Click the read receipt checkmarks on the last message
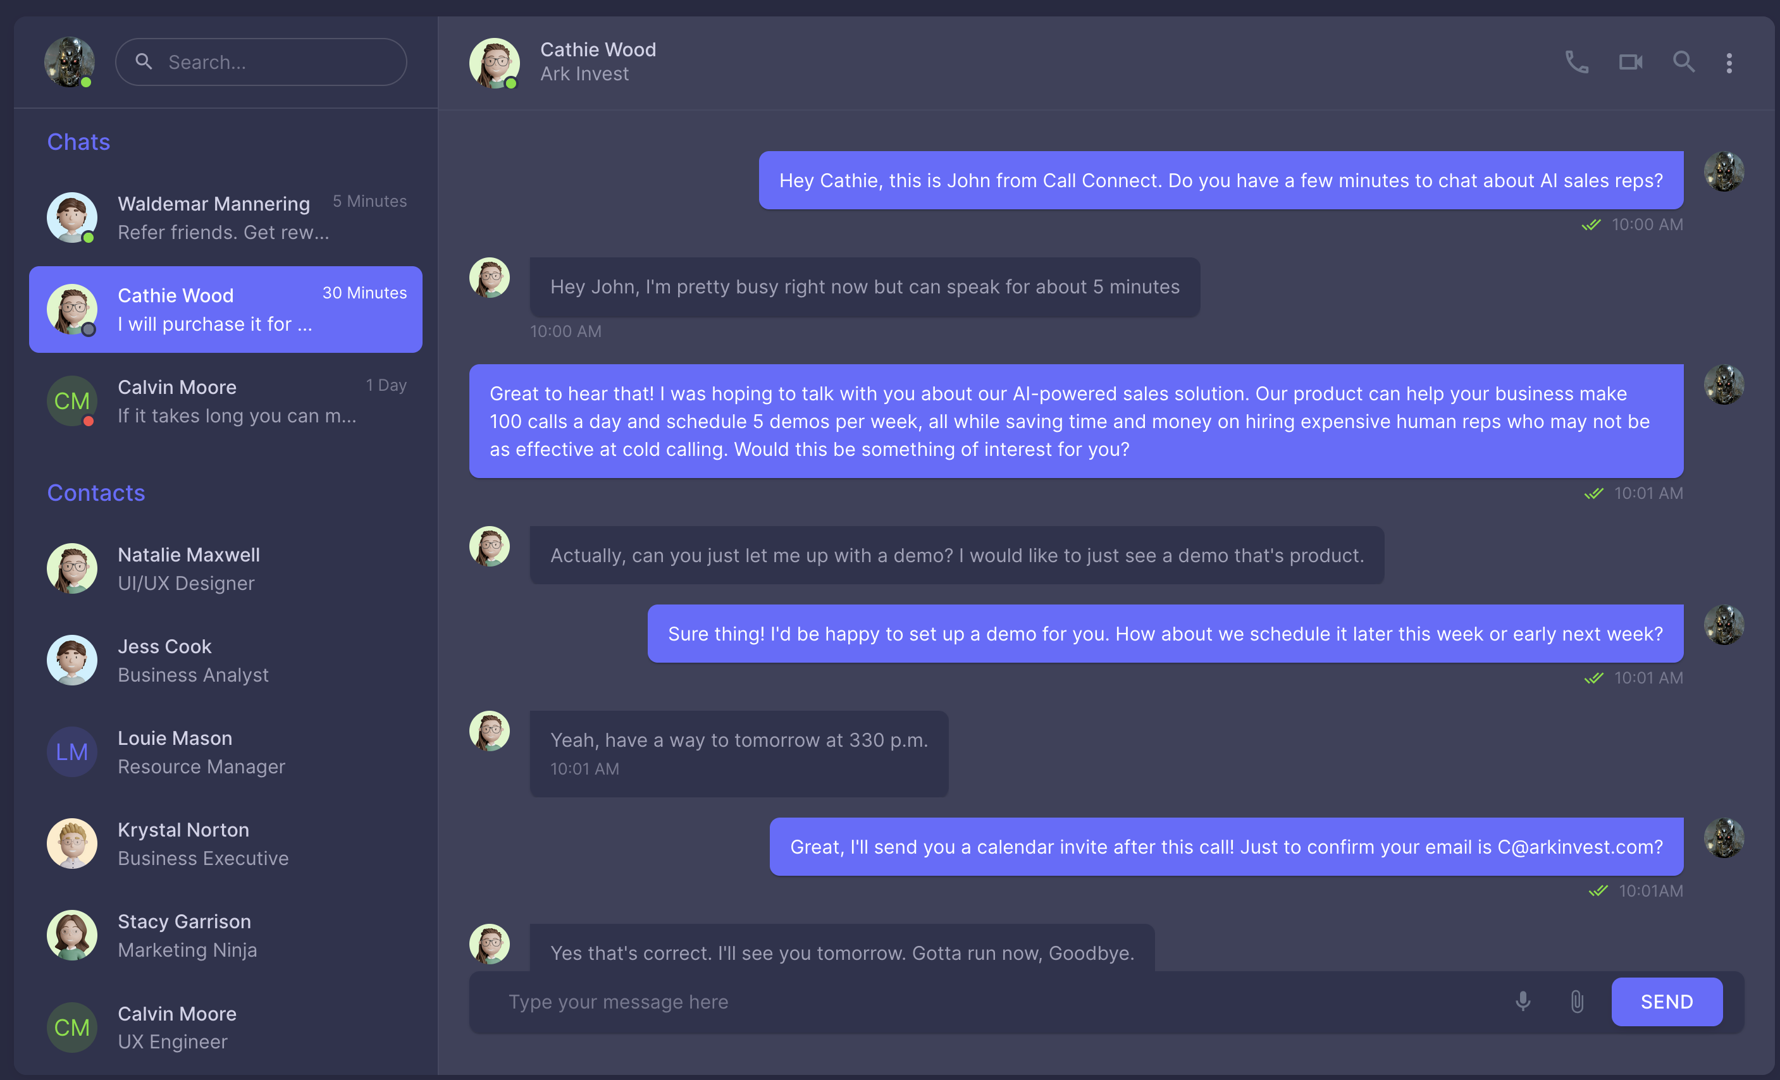1780x1080 pixels. tap(1598, 890)
